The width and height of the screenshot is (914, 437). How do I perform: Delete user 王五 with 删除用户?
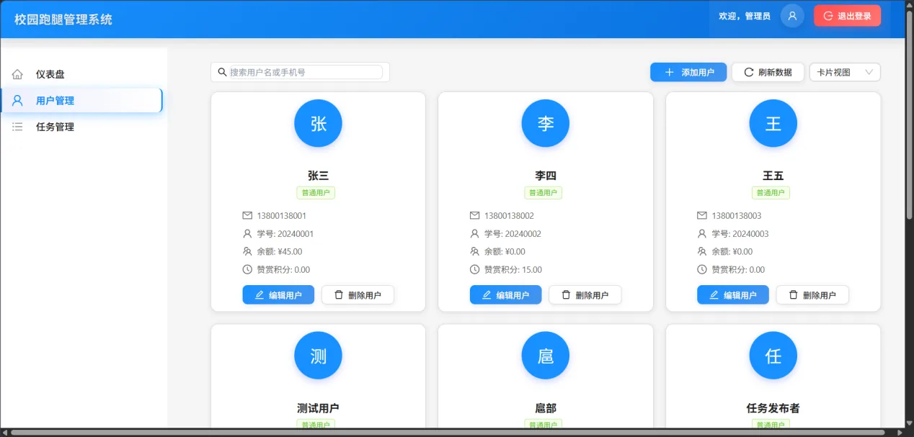(x=812, y=294)
